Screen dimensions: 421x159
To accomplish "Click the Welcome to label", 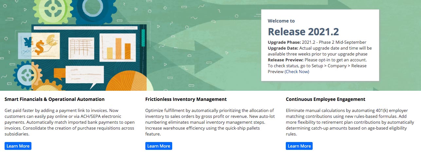I will [281, 21].
